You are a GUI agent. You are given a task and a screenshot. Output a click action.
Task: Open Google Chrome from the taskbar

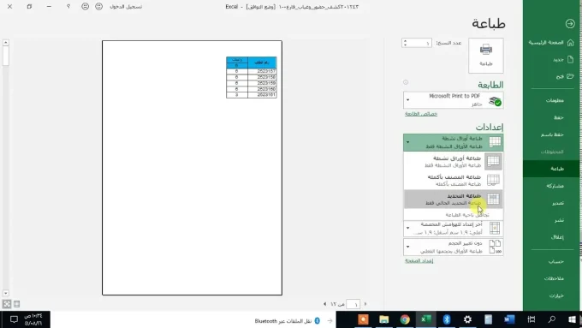point(405,319)
